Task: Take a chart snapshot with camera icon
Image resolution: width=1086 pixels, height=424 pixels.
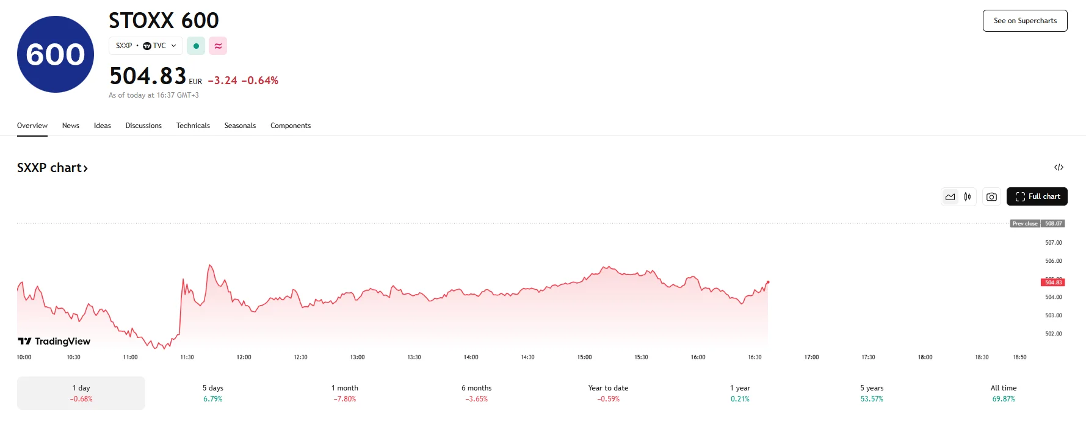Action: pyautogui.click(x=991, y=197)
